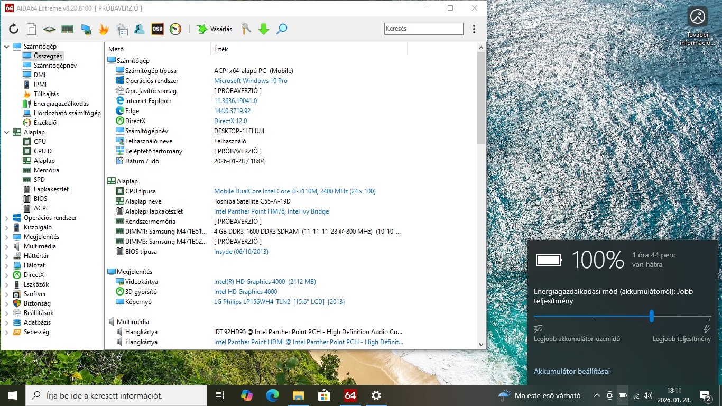Open the LG Philips LP156WH4-TLN2 monitor link
The height and width of the screenshot is (406, 722).
tap(279, 302)
